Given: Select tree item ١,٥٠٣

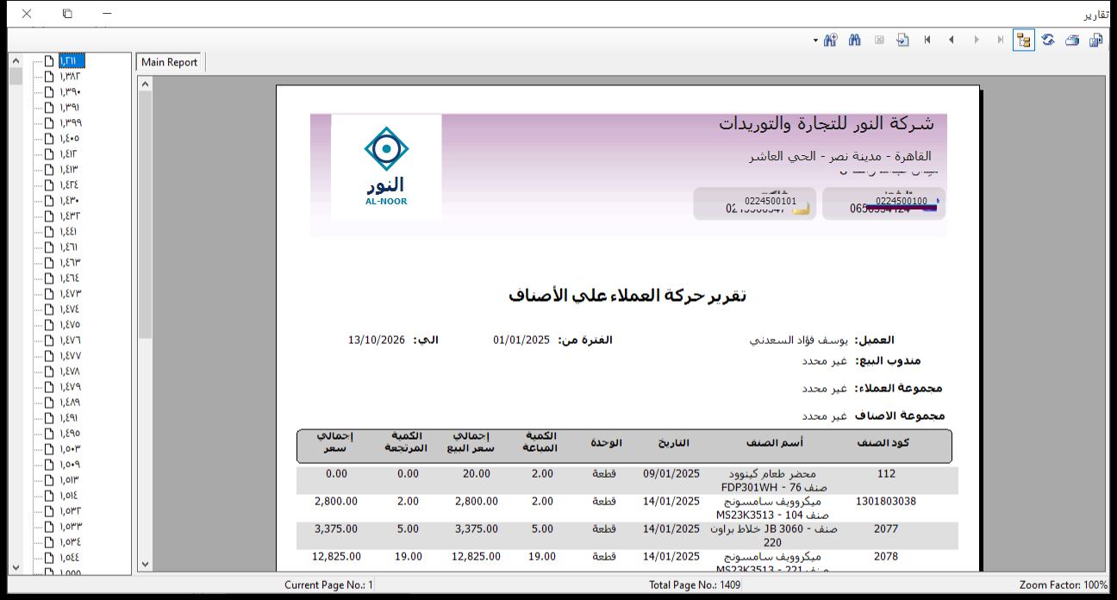Looking at the screenshot, I should (70, 449).
